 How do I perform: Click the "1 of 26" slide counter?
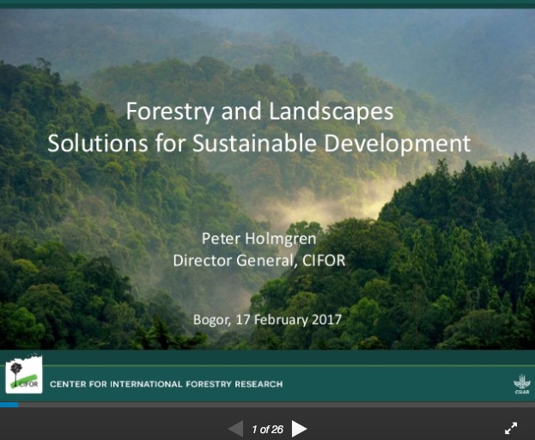coord(267,429)
